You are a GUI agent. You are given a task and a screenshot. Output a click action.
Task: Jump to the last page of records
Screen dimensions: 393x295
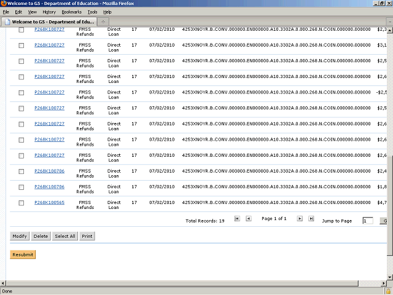click(x=311, y=219)
